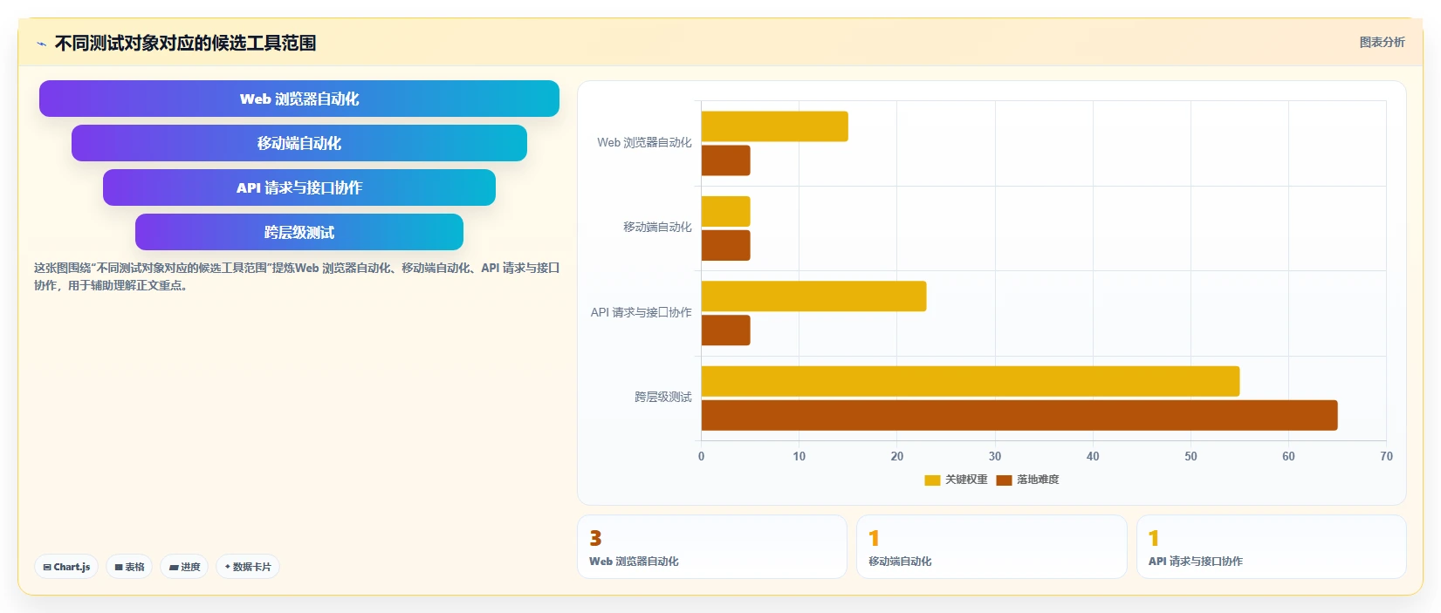
Task: Click the x-axis tick label 10
Action: pos(799,456)
